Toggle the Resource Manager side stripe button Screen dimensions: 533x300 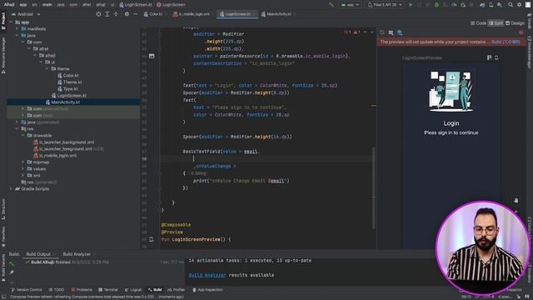click(x=3, y=55)
